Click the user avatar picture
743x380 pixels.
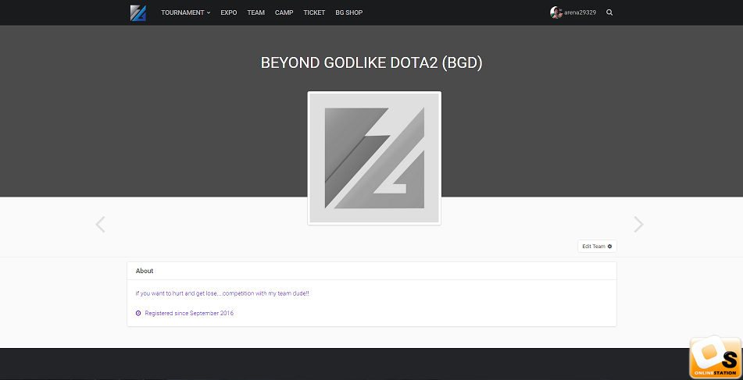coord(555,12)
